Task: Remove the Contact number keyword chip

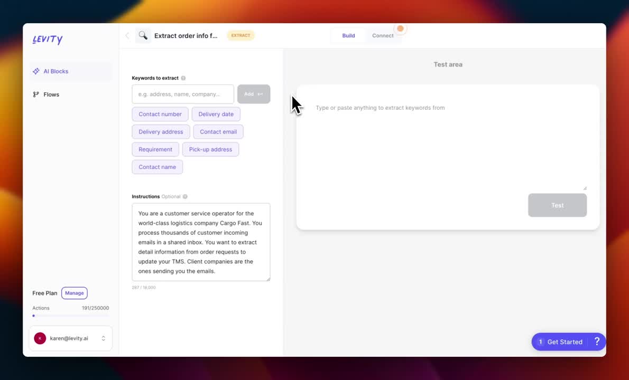Action: point(160,114)
